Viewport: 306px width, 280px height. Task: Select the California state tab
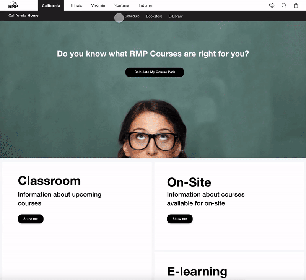pyautogui.click(x=51, y=5)
